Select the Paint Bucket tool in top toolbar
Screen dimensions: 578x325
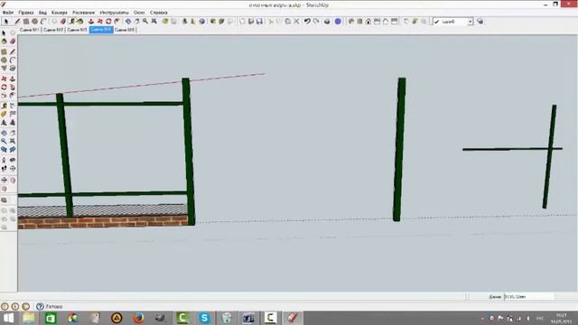pos(80,22)
